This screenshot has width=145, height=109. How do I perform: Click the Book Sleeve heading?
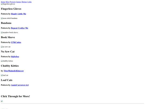(8, 37)
